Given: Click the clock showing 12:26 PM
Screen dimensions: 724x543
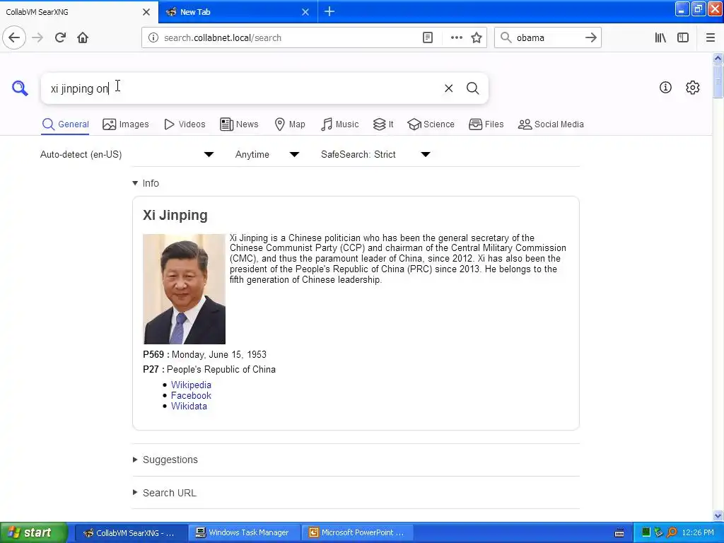Looking at the screenshot, I should point(698,532).
